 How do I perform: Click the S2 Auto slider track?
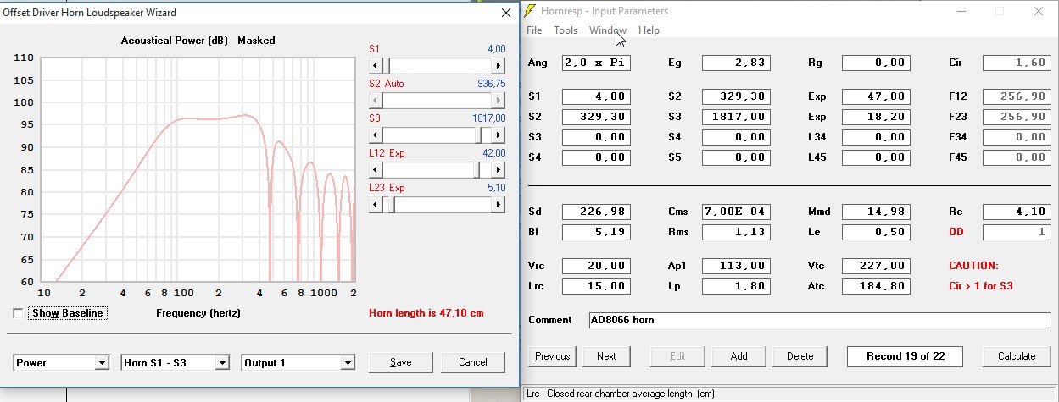[438, 100]
